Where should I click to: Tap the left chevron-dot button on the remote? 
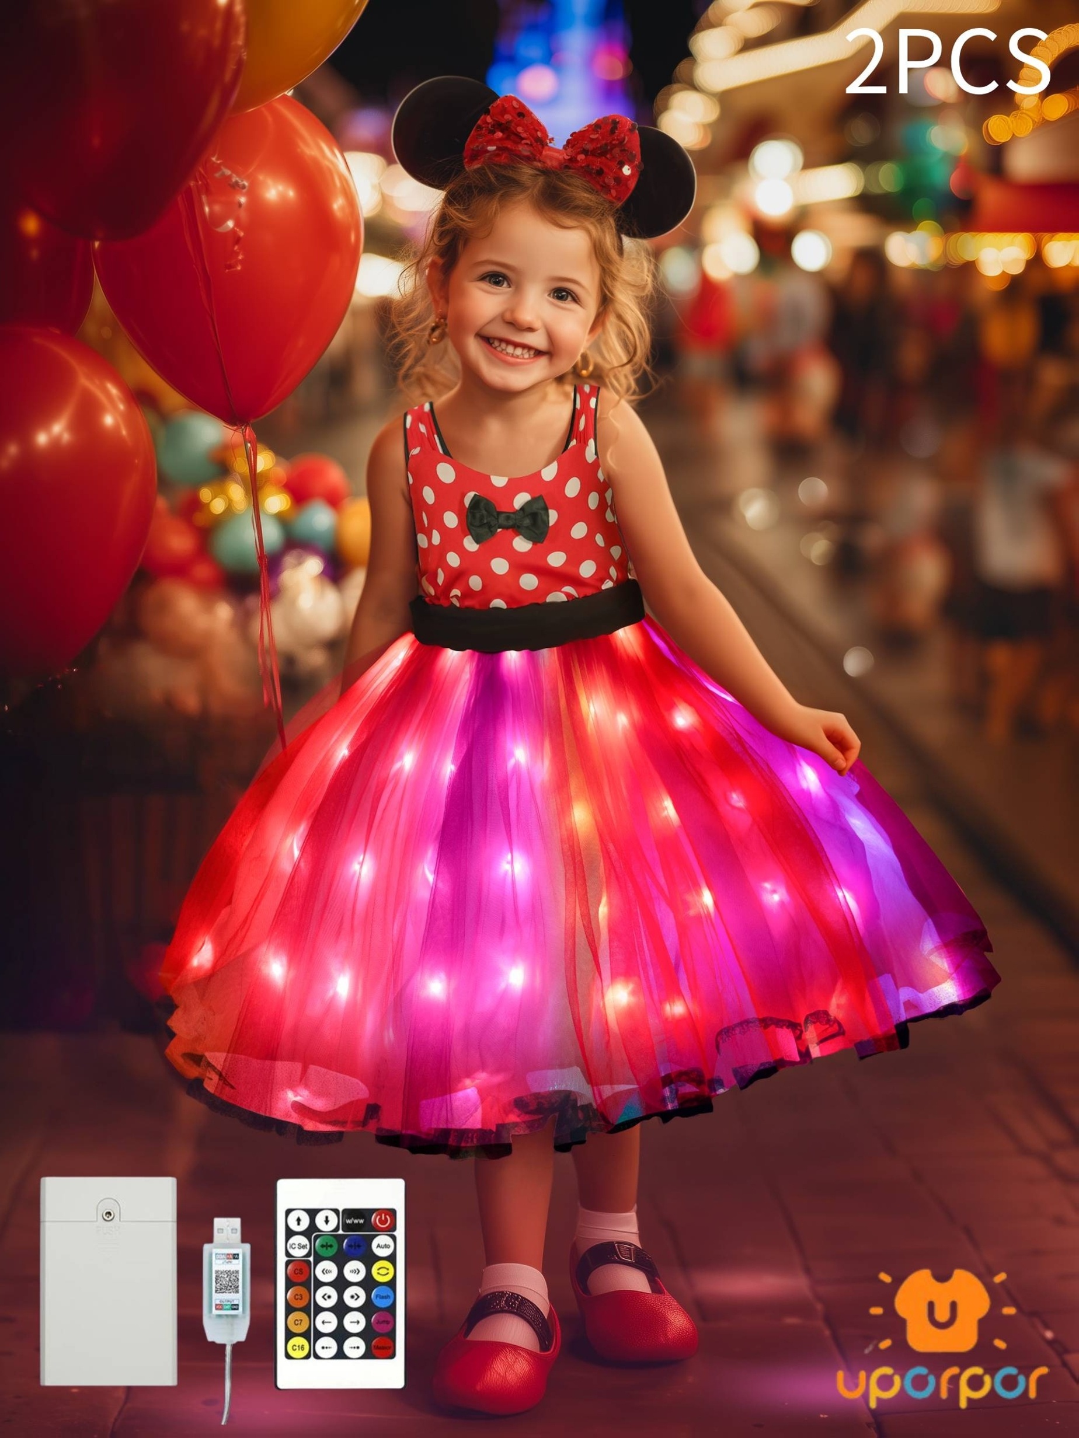coord(327,1297)
